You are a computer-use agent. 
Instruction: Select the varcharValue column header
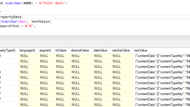coord(122,50)
